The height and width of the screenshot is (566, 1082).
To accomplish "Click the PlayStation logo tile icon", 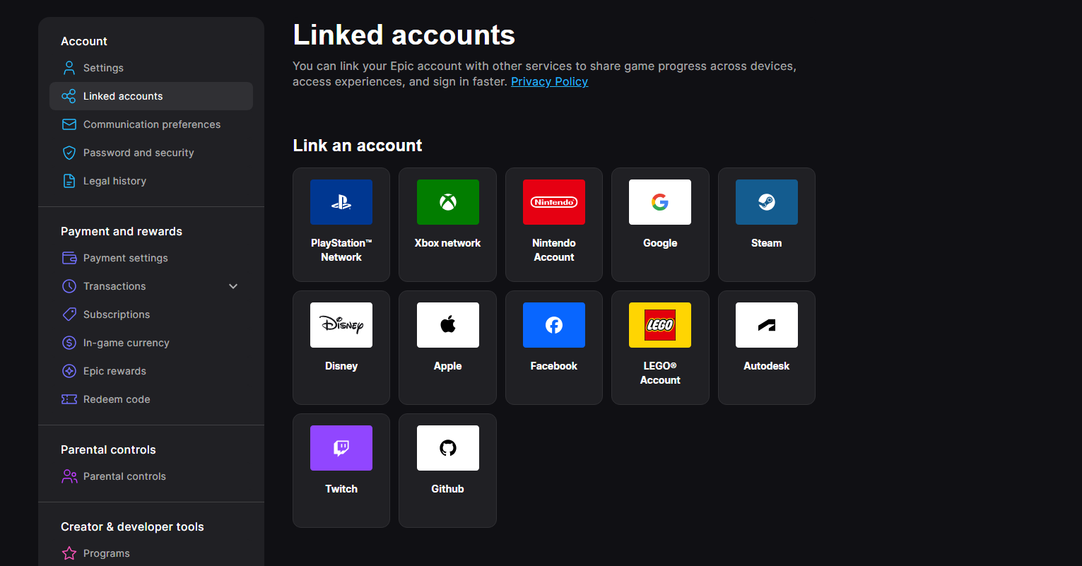I will pyautogui.click(x=341, y=202).
